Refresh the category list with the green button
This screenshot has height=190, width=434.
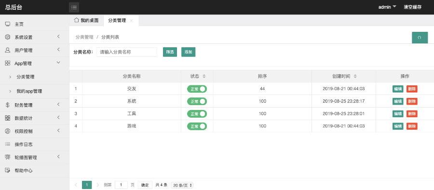coord(420,38)
